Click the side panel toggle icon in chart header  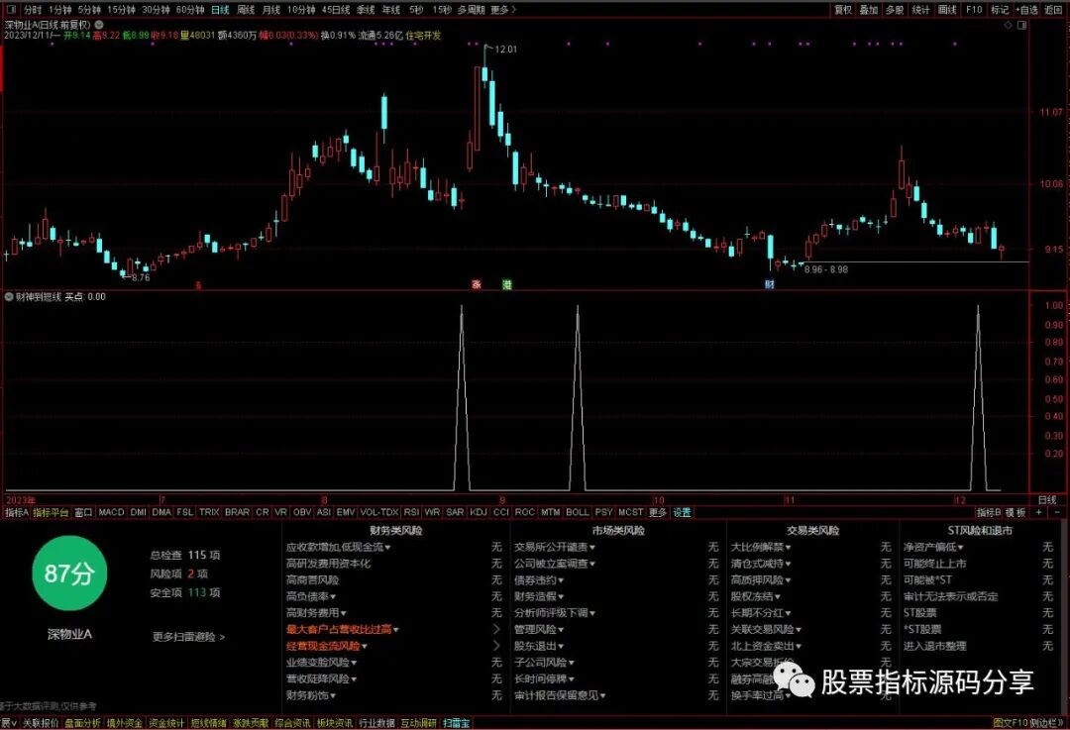pyautogui.click(x=1022, y=25)
